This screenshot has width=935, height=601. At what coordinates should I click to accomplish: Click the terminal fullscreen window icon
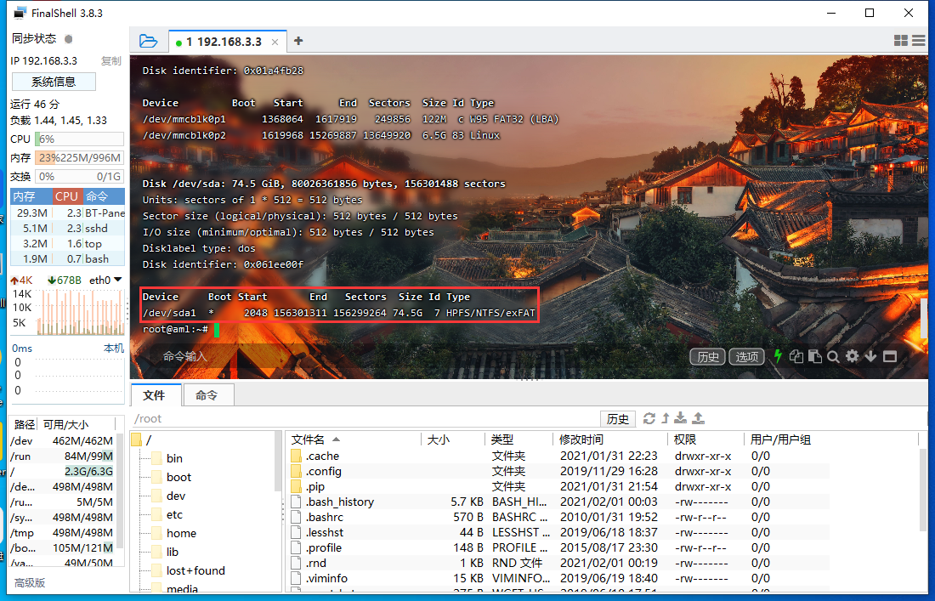click(x=890, y=357)
